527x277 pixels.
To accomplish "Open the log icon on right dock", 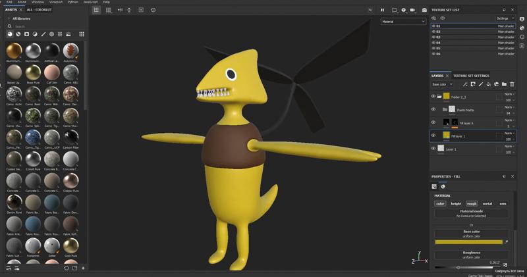I will 522,45.
